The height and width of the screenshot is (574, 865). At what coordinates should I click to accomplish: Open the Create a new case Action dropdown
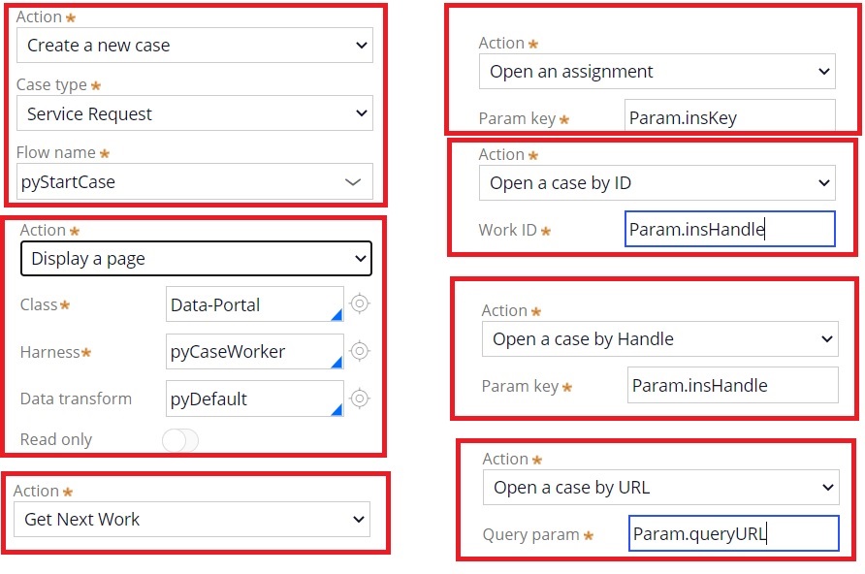(x=195, y=45)
